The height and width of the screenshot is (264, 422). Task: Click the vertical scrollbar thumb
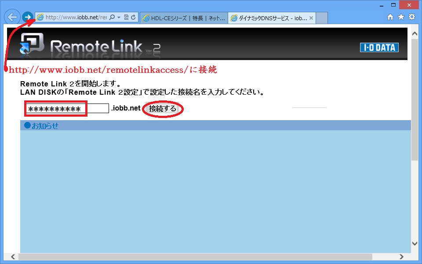pyautogui.click(x=415, y=100)
